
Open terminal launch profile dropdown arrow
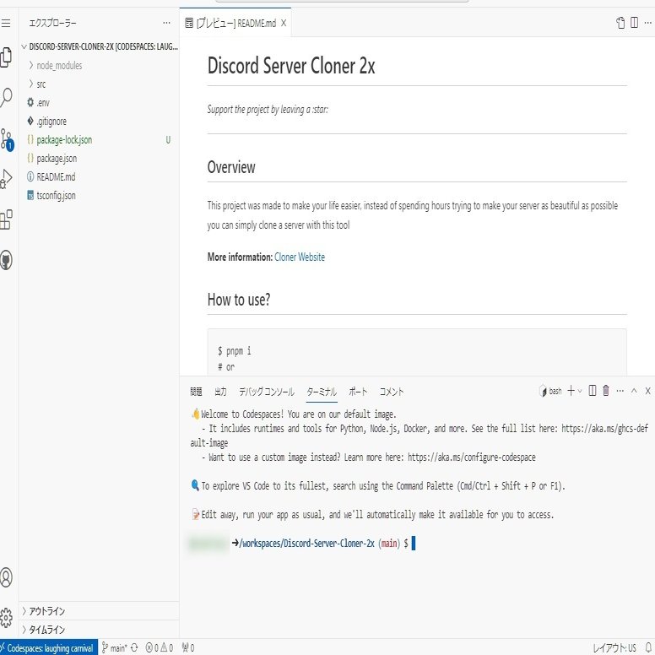tap(579, 391)
